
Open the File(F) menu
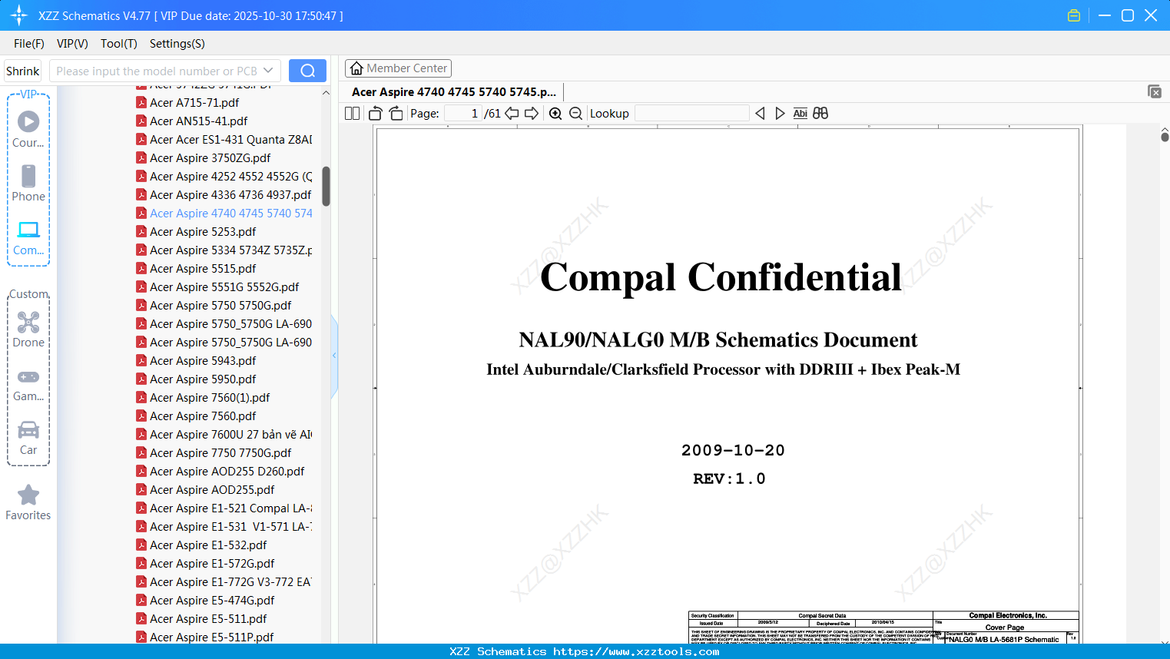pyautogui.click(x=29, y=44)
